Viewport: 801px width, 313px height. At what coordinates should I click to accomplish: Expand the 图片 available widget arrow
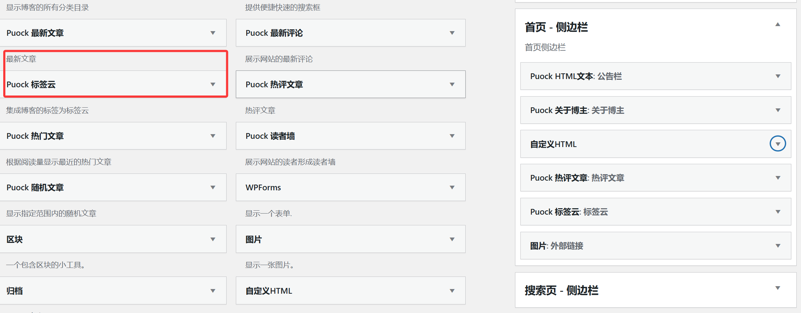coord(452,239)
